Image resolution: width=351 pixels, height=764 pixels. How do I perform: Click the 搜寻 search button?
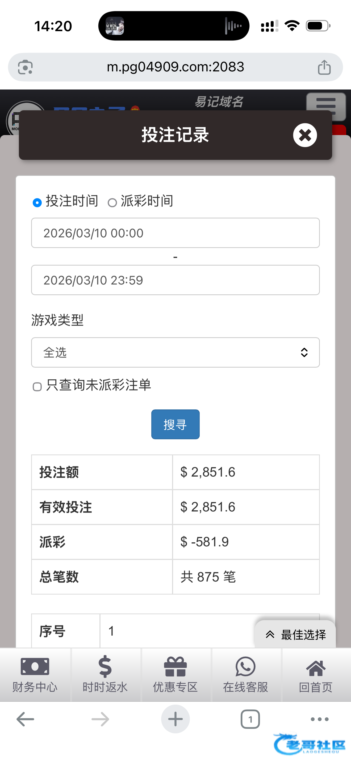click(x=175, y=424)
